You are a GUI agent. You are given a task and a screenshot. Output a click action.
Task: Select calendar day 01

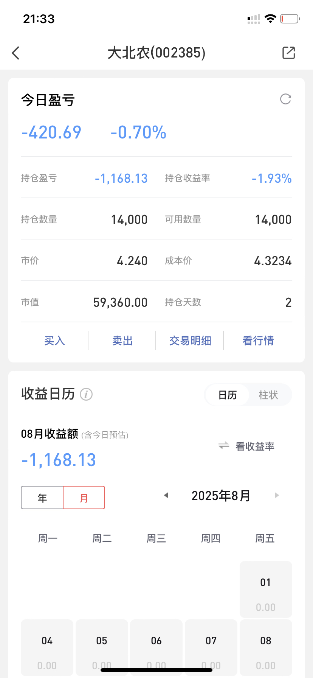pyautogui.click(x=266, y=589)
